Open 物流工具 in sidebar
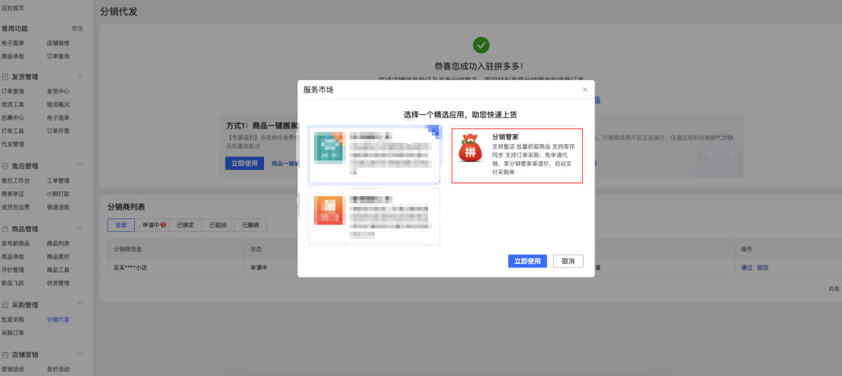 13,105
